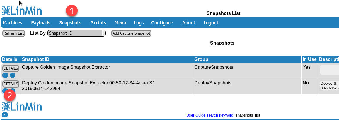Open the Logs page
Viewport: 339px width, 120px height.
click(139, 23)
